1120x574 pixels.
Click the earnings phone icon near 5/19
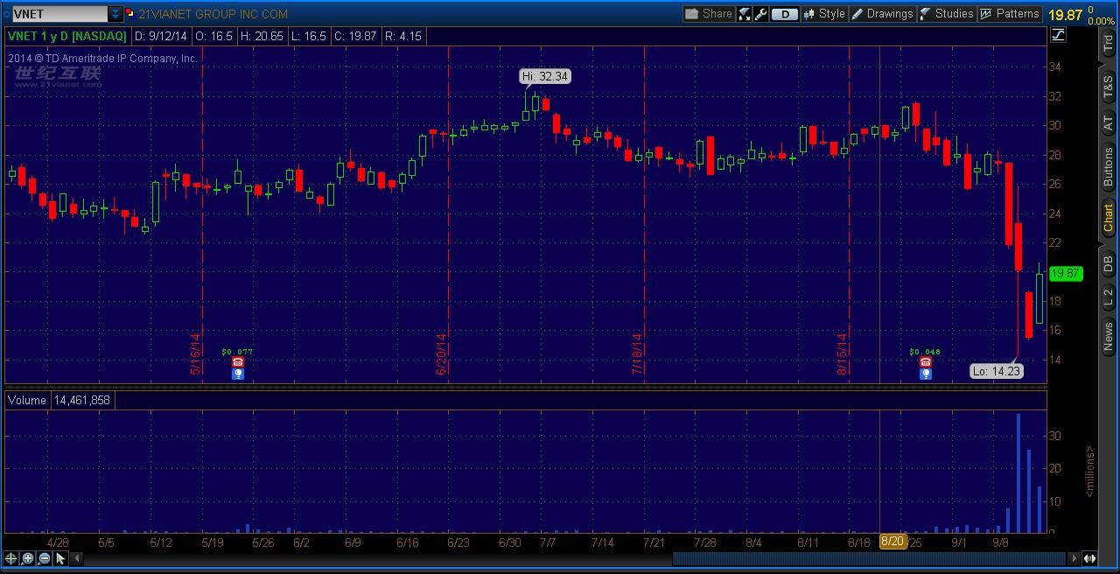tap(237, 362)
